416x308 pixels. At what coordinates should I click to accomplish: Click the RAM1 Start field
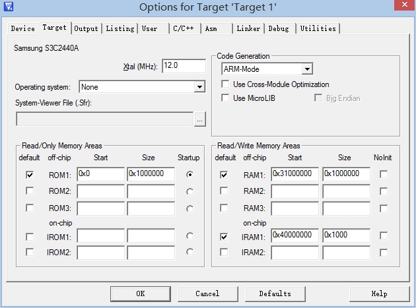[x=295, y=174]
